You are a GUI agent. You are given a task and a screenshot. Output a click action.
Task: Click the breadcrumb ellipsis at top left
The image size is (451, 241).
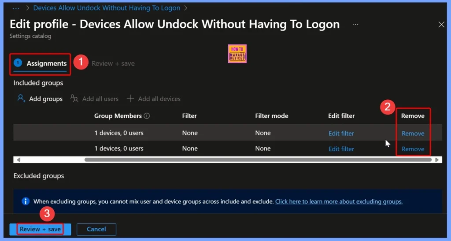point(16,8)
